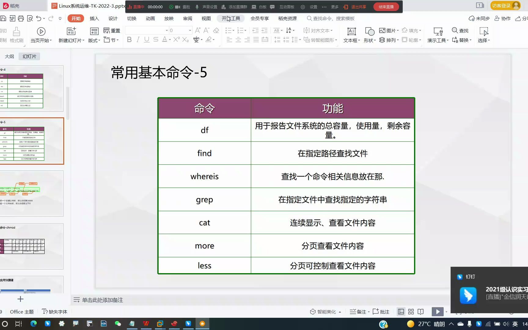Toggle italic formatting
This screenshot has width=528, height=330.
coord(138,40)
